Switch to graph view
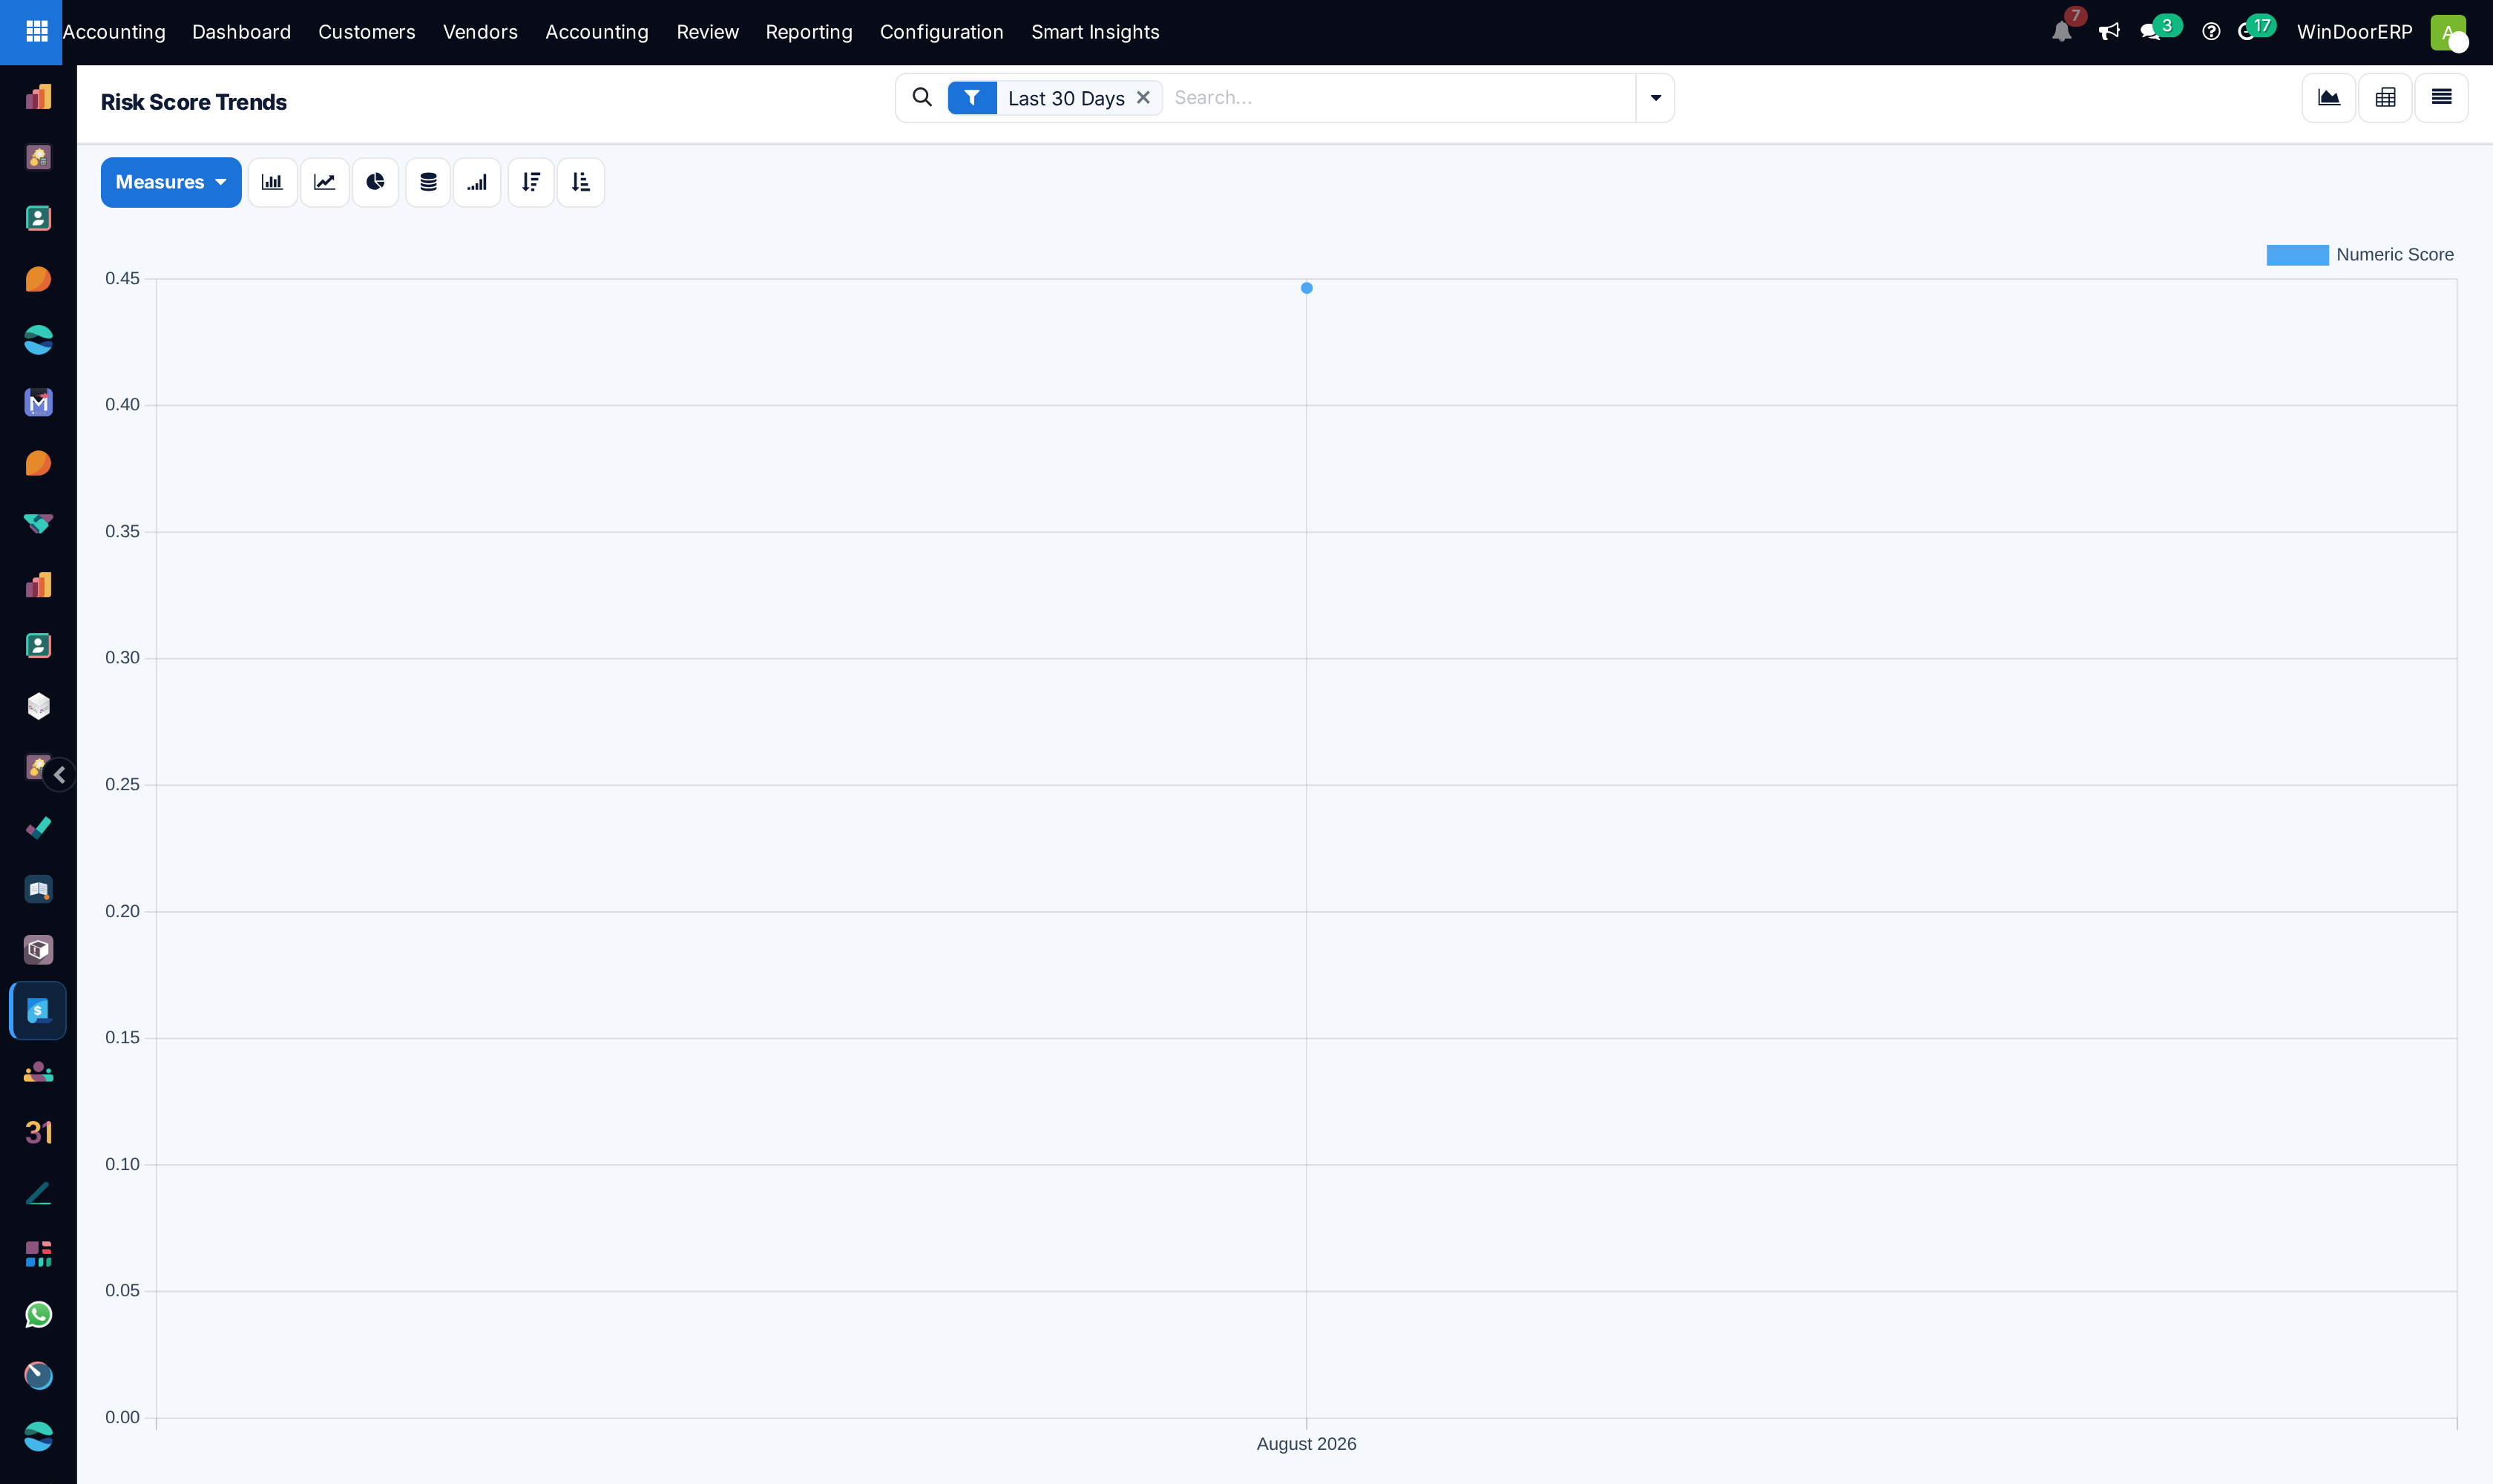The width and height of the screenshot is (2493, 1484). point(2329,98)
